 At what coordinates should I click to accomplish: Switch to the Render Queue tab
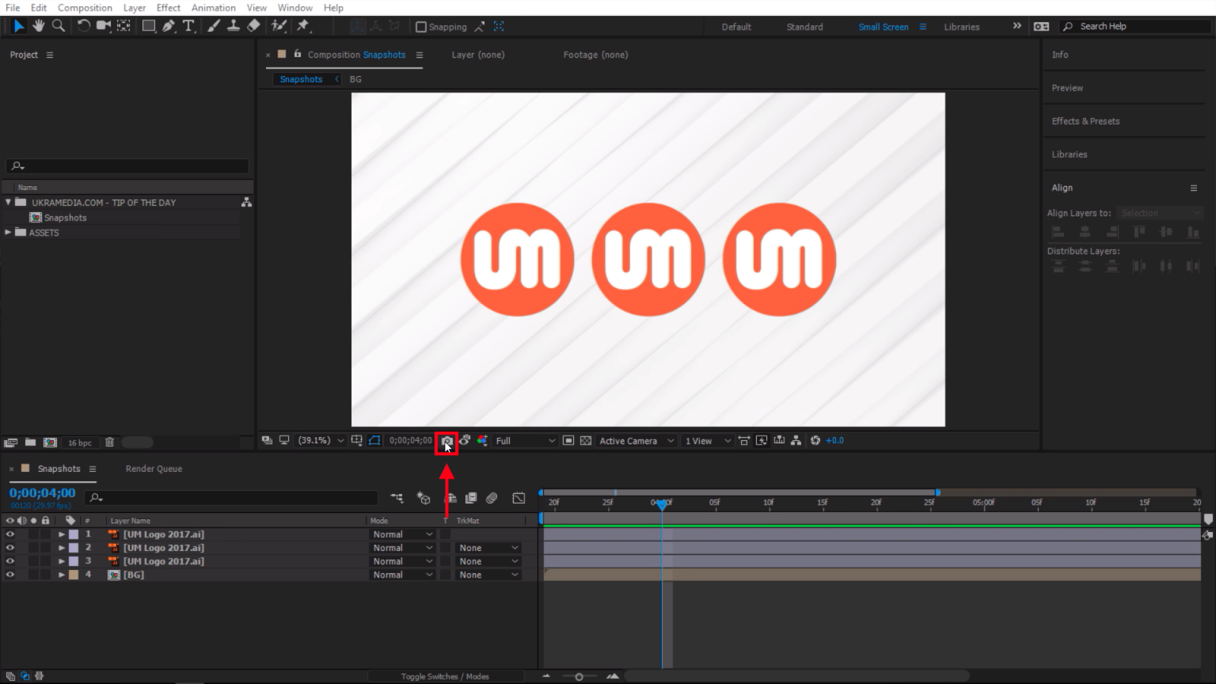(154, 469)
